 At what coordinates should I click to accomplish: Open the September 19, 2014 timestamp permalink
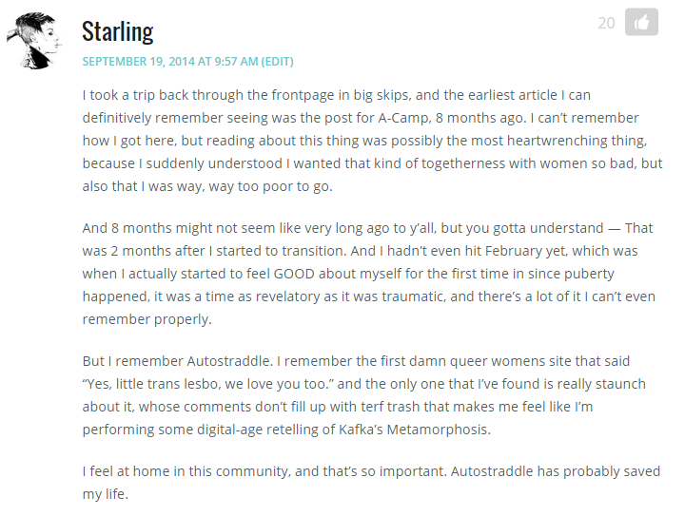pos(170,62)
